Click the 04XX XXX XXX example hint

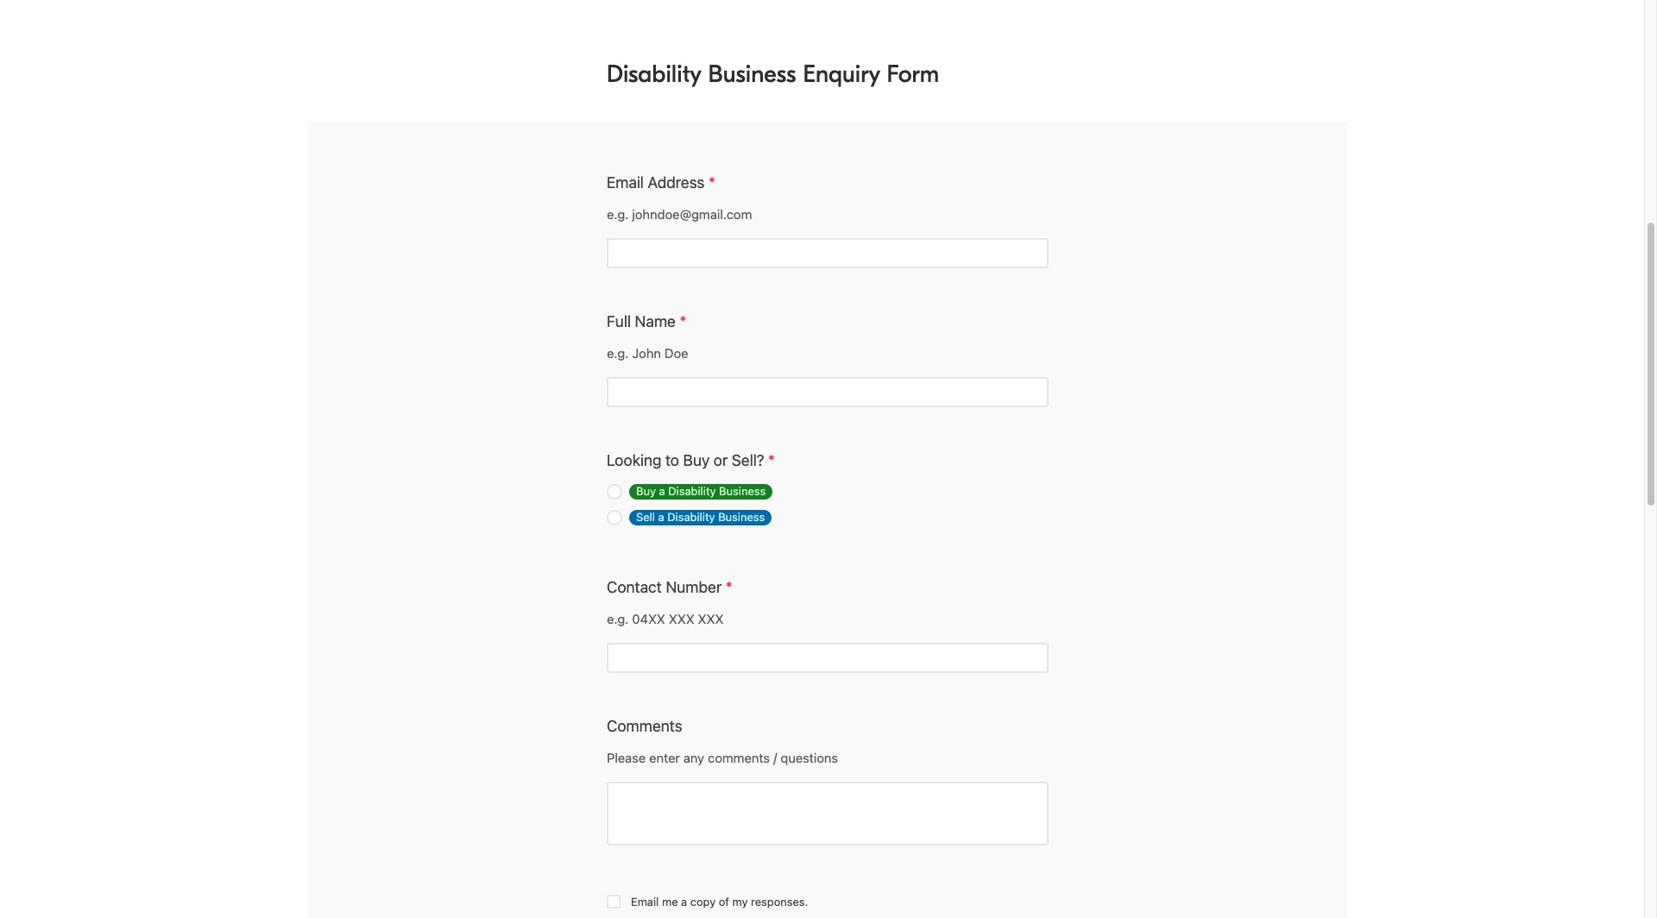click(665, 619)
